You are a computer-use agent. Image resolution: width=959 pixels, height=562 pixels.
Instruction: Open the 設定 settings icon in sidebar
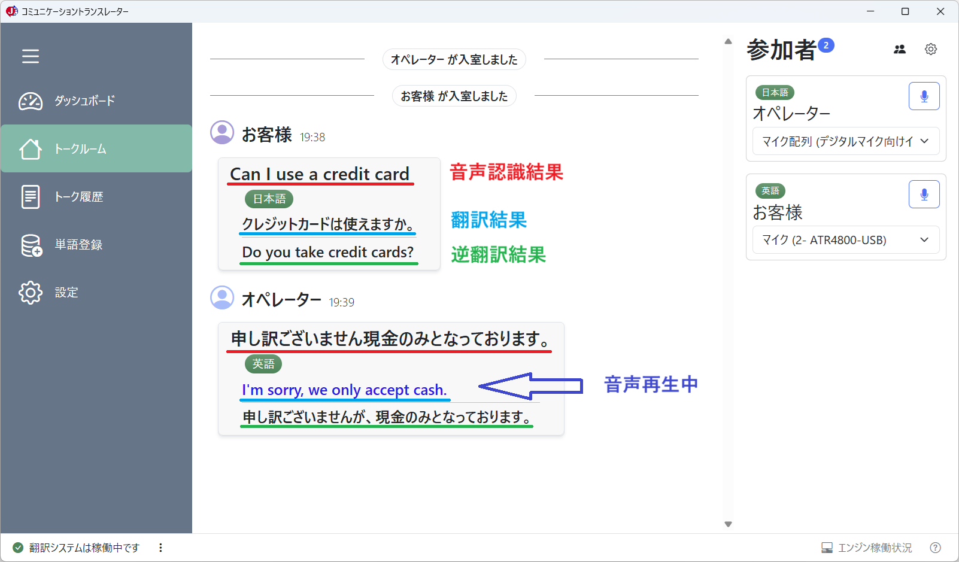click(x=30, y=292)
